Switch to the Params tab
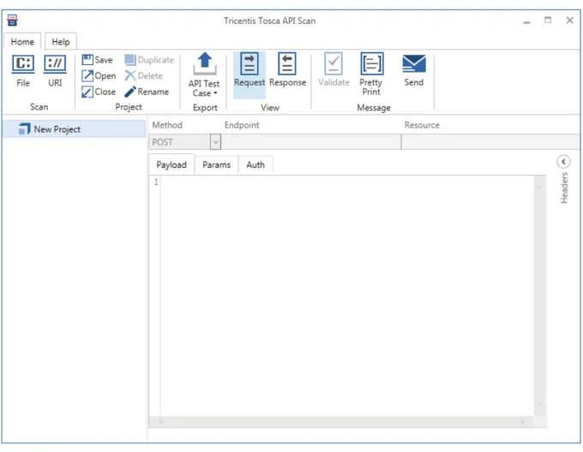583x452 pixels. point(216,165)
